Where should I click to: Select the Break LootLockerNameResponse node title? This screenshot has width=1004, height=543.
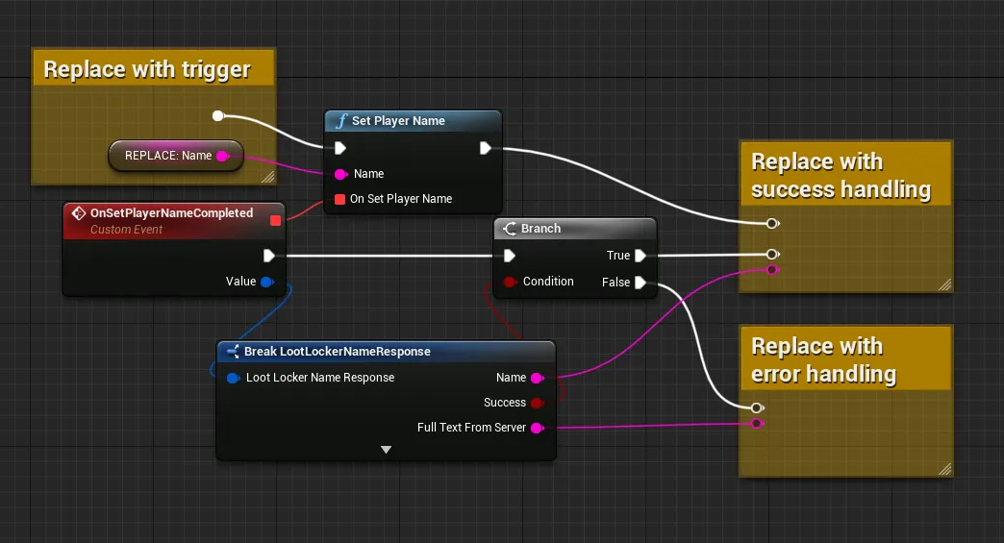[x=337, y=351]
